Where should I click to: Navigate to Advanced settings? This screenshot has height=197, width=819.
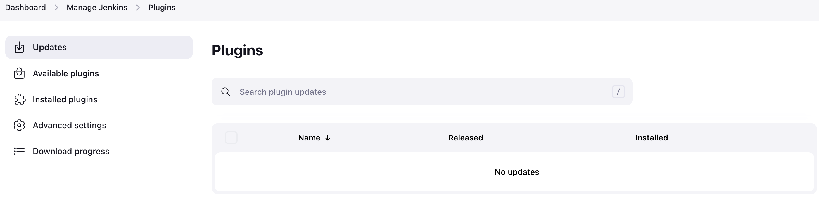pos(69,125)
